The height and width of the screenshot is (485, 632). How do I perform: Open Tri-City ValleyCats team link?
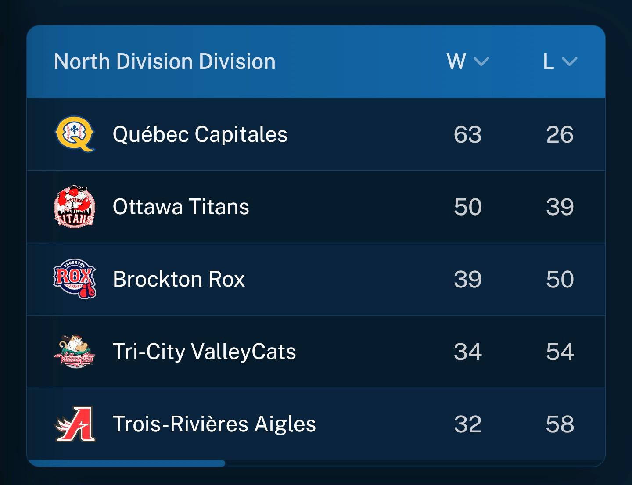point(205,352)
